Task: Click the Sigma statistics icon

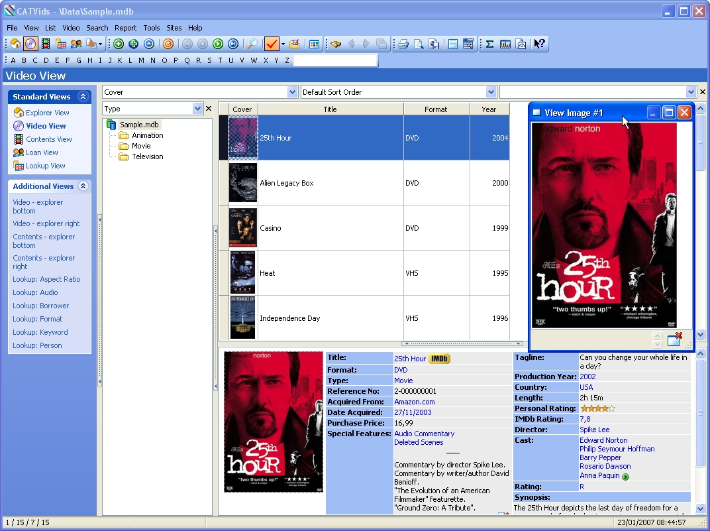Action: pos(489,44)
